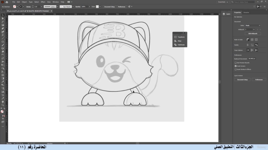
Task: Switch to the Libraries tab
Action: pos(246,13)
